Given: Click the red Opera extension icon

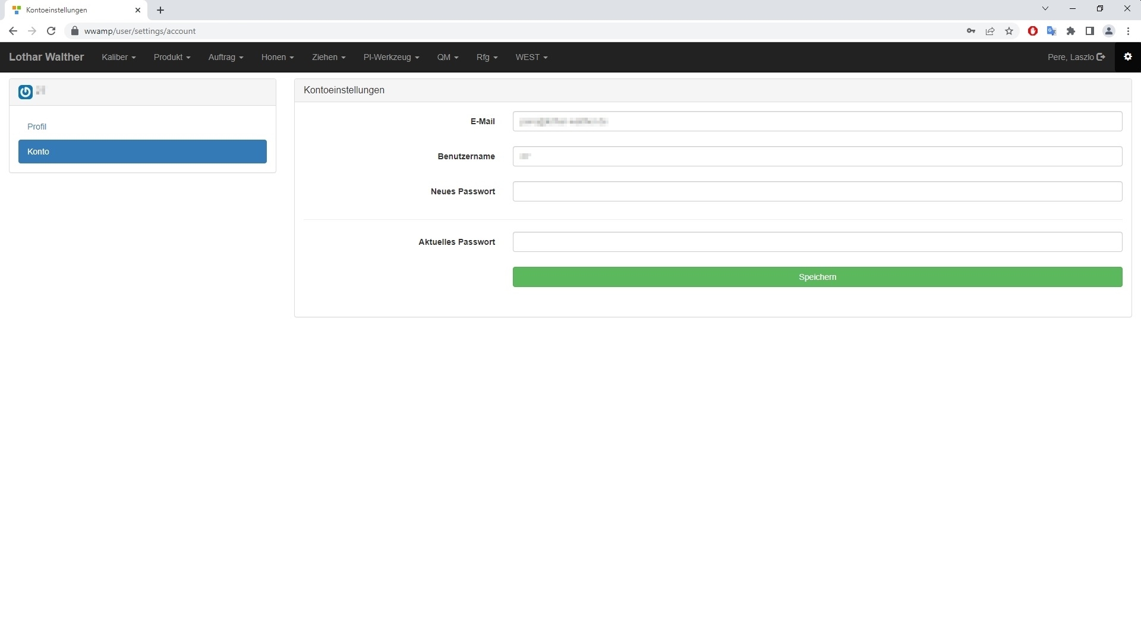Looking at the screenshot, I should point(1033,31).
